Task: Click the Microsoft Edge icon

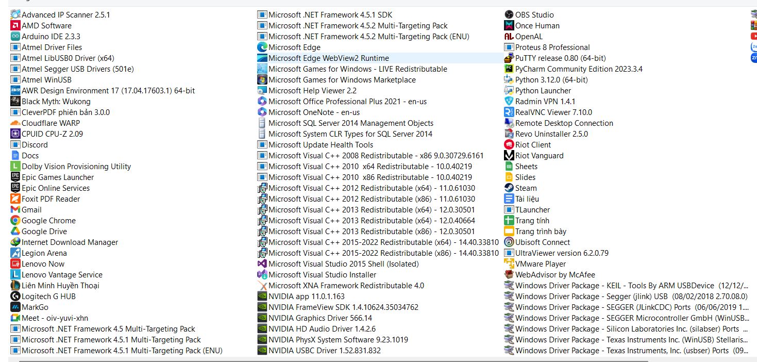Action: [262, 47]
